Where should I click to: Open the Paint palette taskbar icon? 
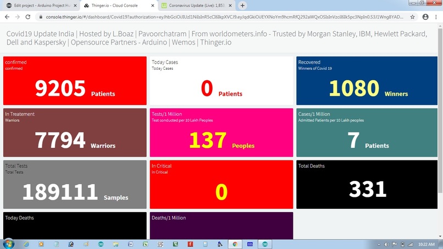click(86, 244)
